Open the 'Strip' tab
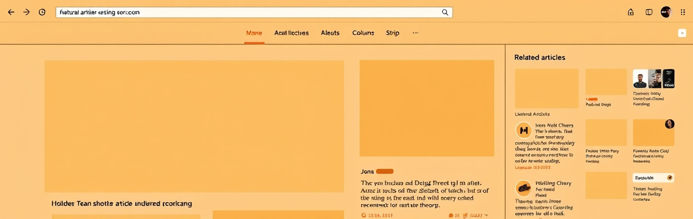The width and height of the screenshot is (693, 219). pos(393,33)
